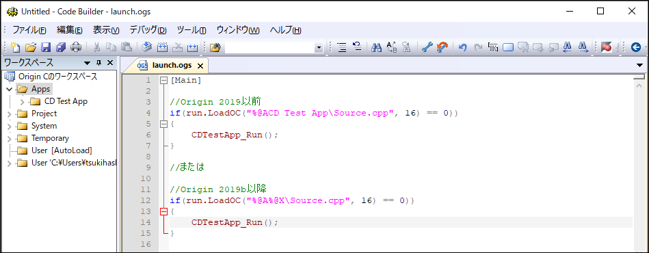649x253 pixels.
Task: Click the editor split bar handle above scrollbar
Action: 639,77
